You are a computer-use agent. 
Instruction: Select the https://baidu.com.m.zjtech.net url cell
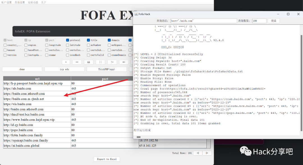37,99
